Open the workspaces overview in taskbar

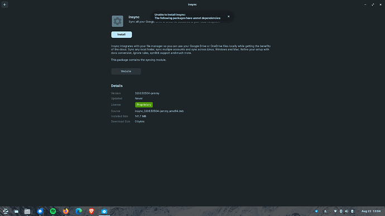16,211
